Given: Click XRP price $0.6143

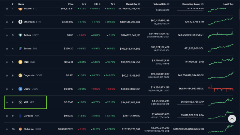Looking at the screenshot, I should 69,102.
